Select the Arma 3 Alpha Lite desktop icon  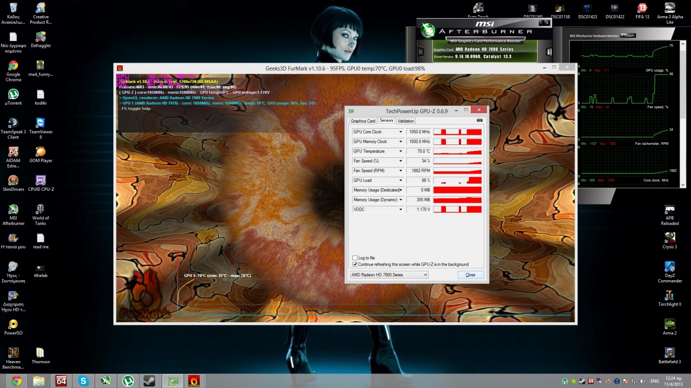(x=669, y=13)
